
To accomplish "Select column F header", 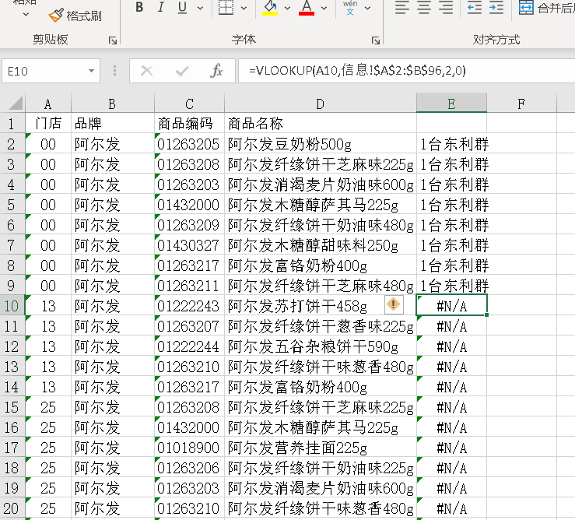I will pos(521,104).
